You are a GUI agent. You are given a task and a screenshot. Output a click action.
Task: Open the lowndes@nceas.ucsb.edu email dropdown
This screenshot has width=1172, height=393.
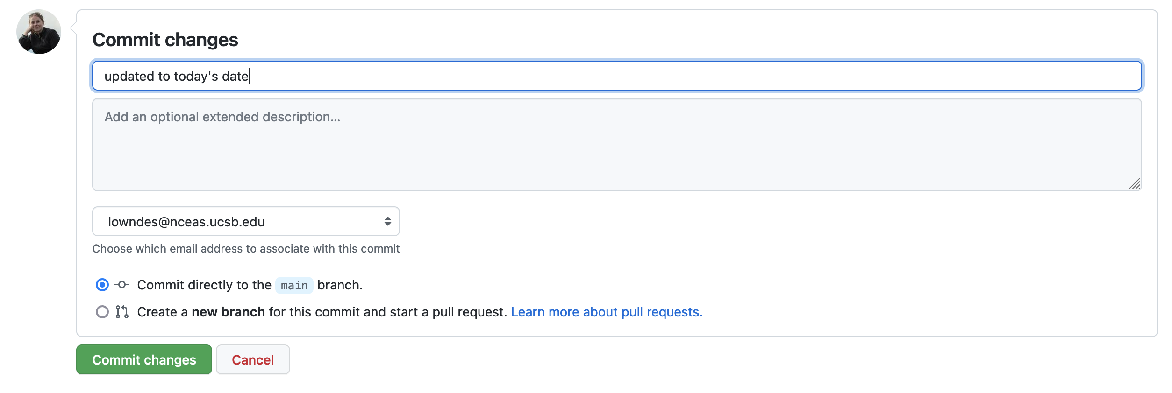pyautogui.click(x=245, y=221)
